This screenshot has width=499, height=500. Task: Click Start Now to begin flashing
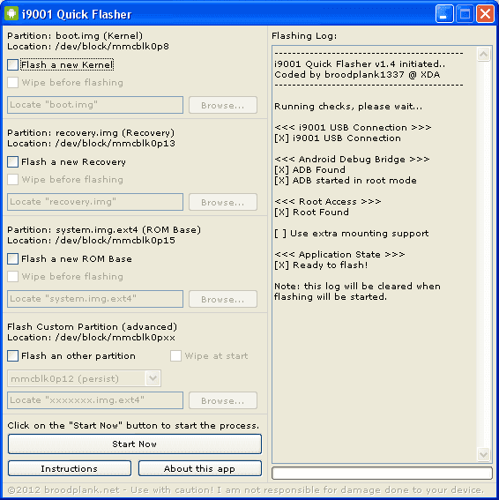135,444
